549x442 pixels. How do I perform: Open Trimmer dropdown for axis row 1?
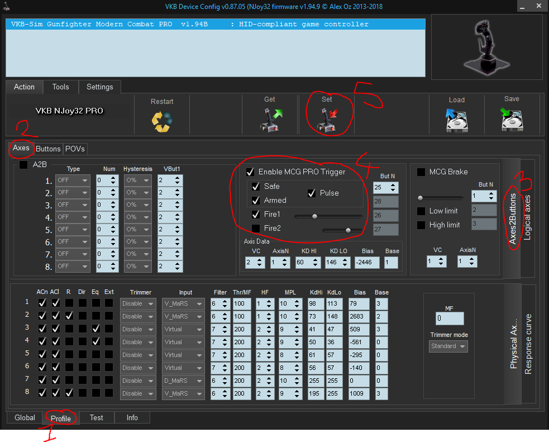[138, 303]
